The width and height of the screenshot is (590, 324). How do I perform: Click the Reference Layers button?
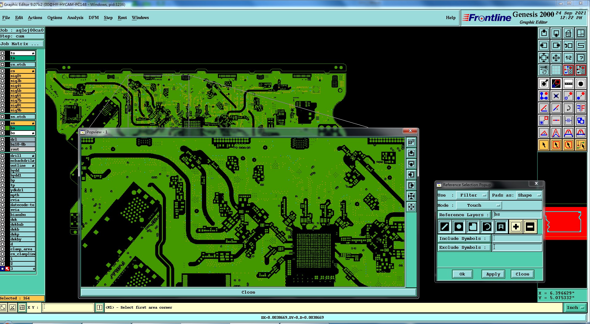[x=464, y=215]
